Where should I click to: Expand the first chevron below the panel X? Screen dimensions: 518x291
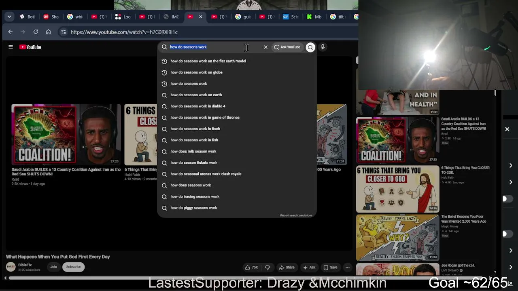coord(511,166)
